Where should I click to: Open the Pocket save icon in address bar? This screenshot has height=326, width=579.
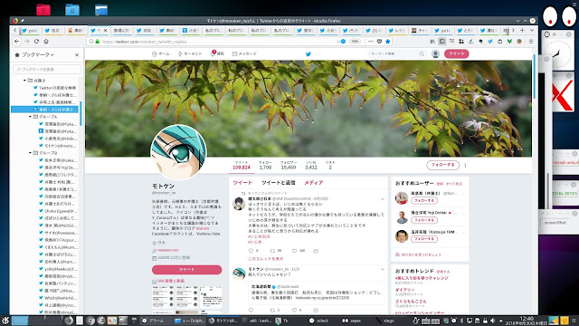pyautogui.click(x=379, y=42)
